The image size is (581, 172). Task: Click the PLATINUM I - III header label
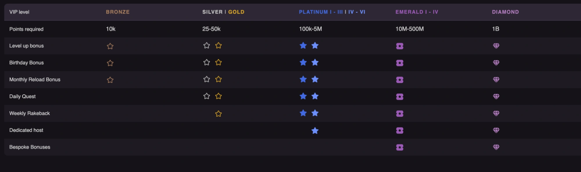(x=321, y=12)
